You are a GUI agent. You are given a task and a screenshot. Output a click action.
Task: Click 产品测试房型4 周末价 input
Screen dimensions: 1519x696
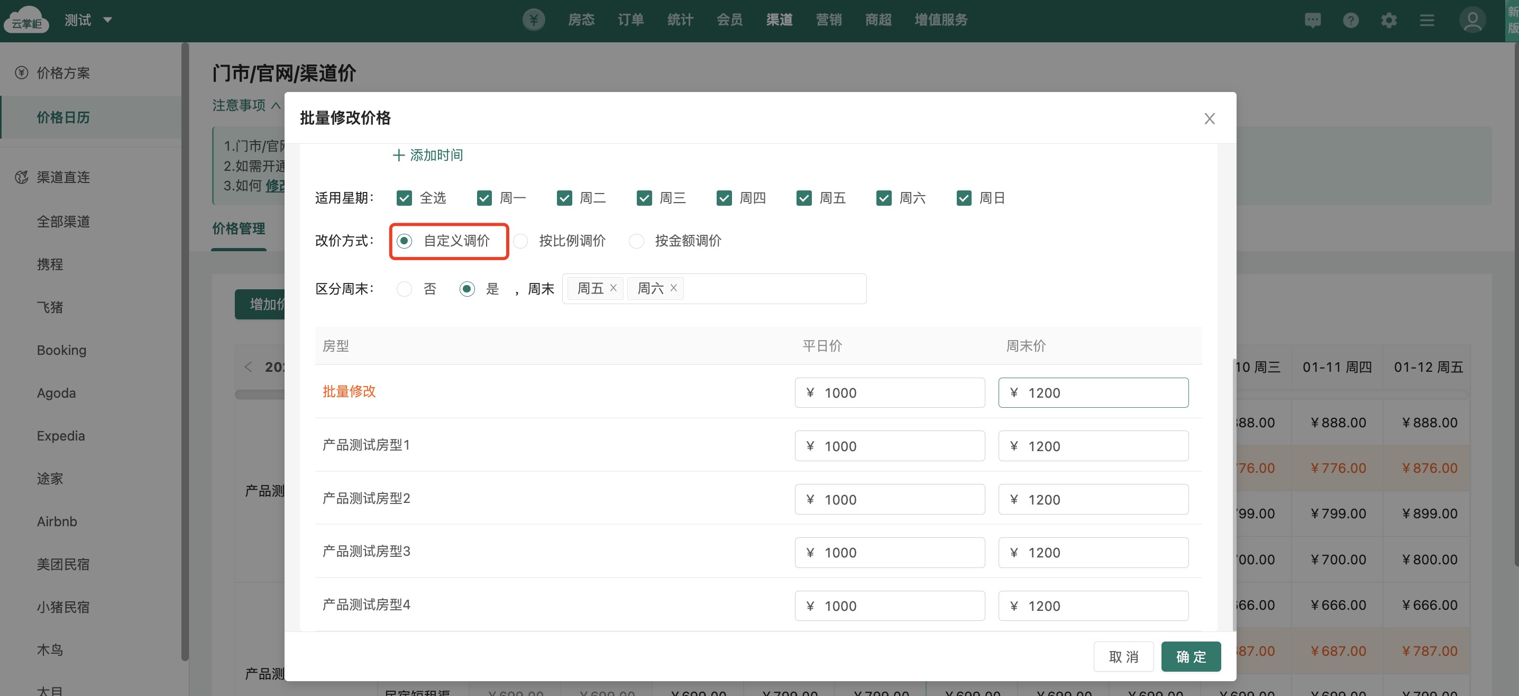(x=1093, y=606)
